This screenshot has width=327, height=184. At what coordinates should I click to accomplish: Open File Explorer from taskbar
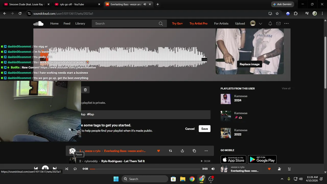pyautogui.click(x=183, y=179)
